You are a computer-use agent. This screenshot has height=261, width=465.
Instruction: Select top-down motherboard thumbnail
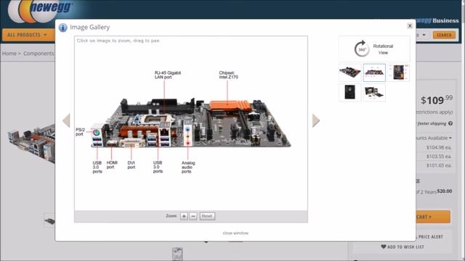tap(398, 72)
